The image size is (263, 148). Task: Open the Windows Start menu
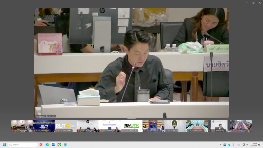[4, 145]
